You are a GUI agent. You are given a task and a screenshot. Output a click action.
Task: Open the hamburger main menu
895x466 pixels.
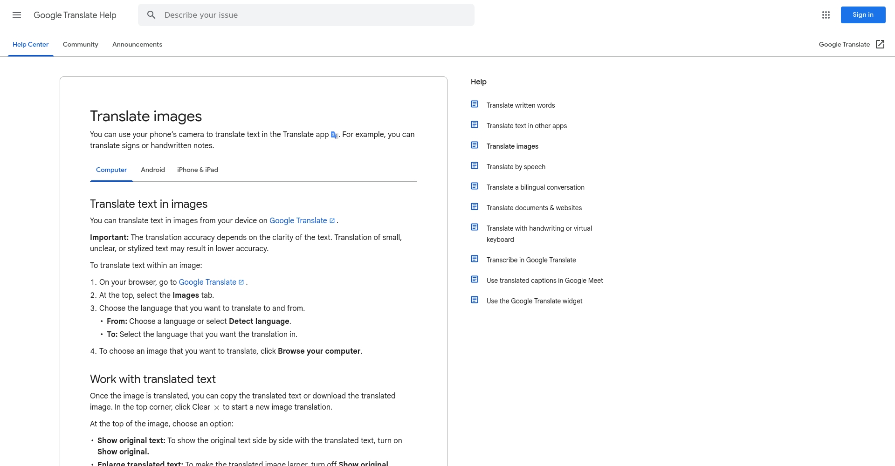17,15
